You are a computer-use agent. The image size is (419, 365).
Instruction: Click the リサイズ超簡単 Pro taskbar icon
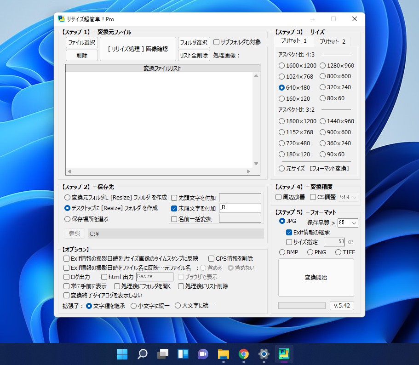coord(284,354)
